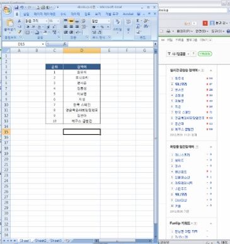Click the Decrease Font Size icon
Screen dimensions: 230x244
[54, 27]
